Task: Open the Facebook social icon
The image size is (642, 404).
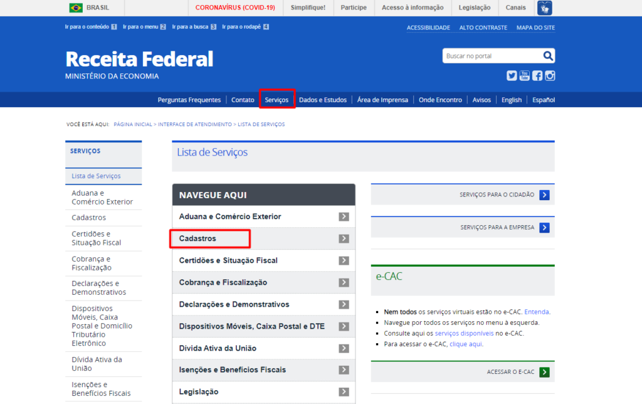Action: [537, 76]
